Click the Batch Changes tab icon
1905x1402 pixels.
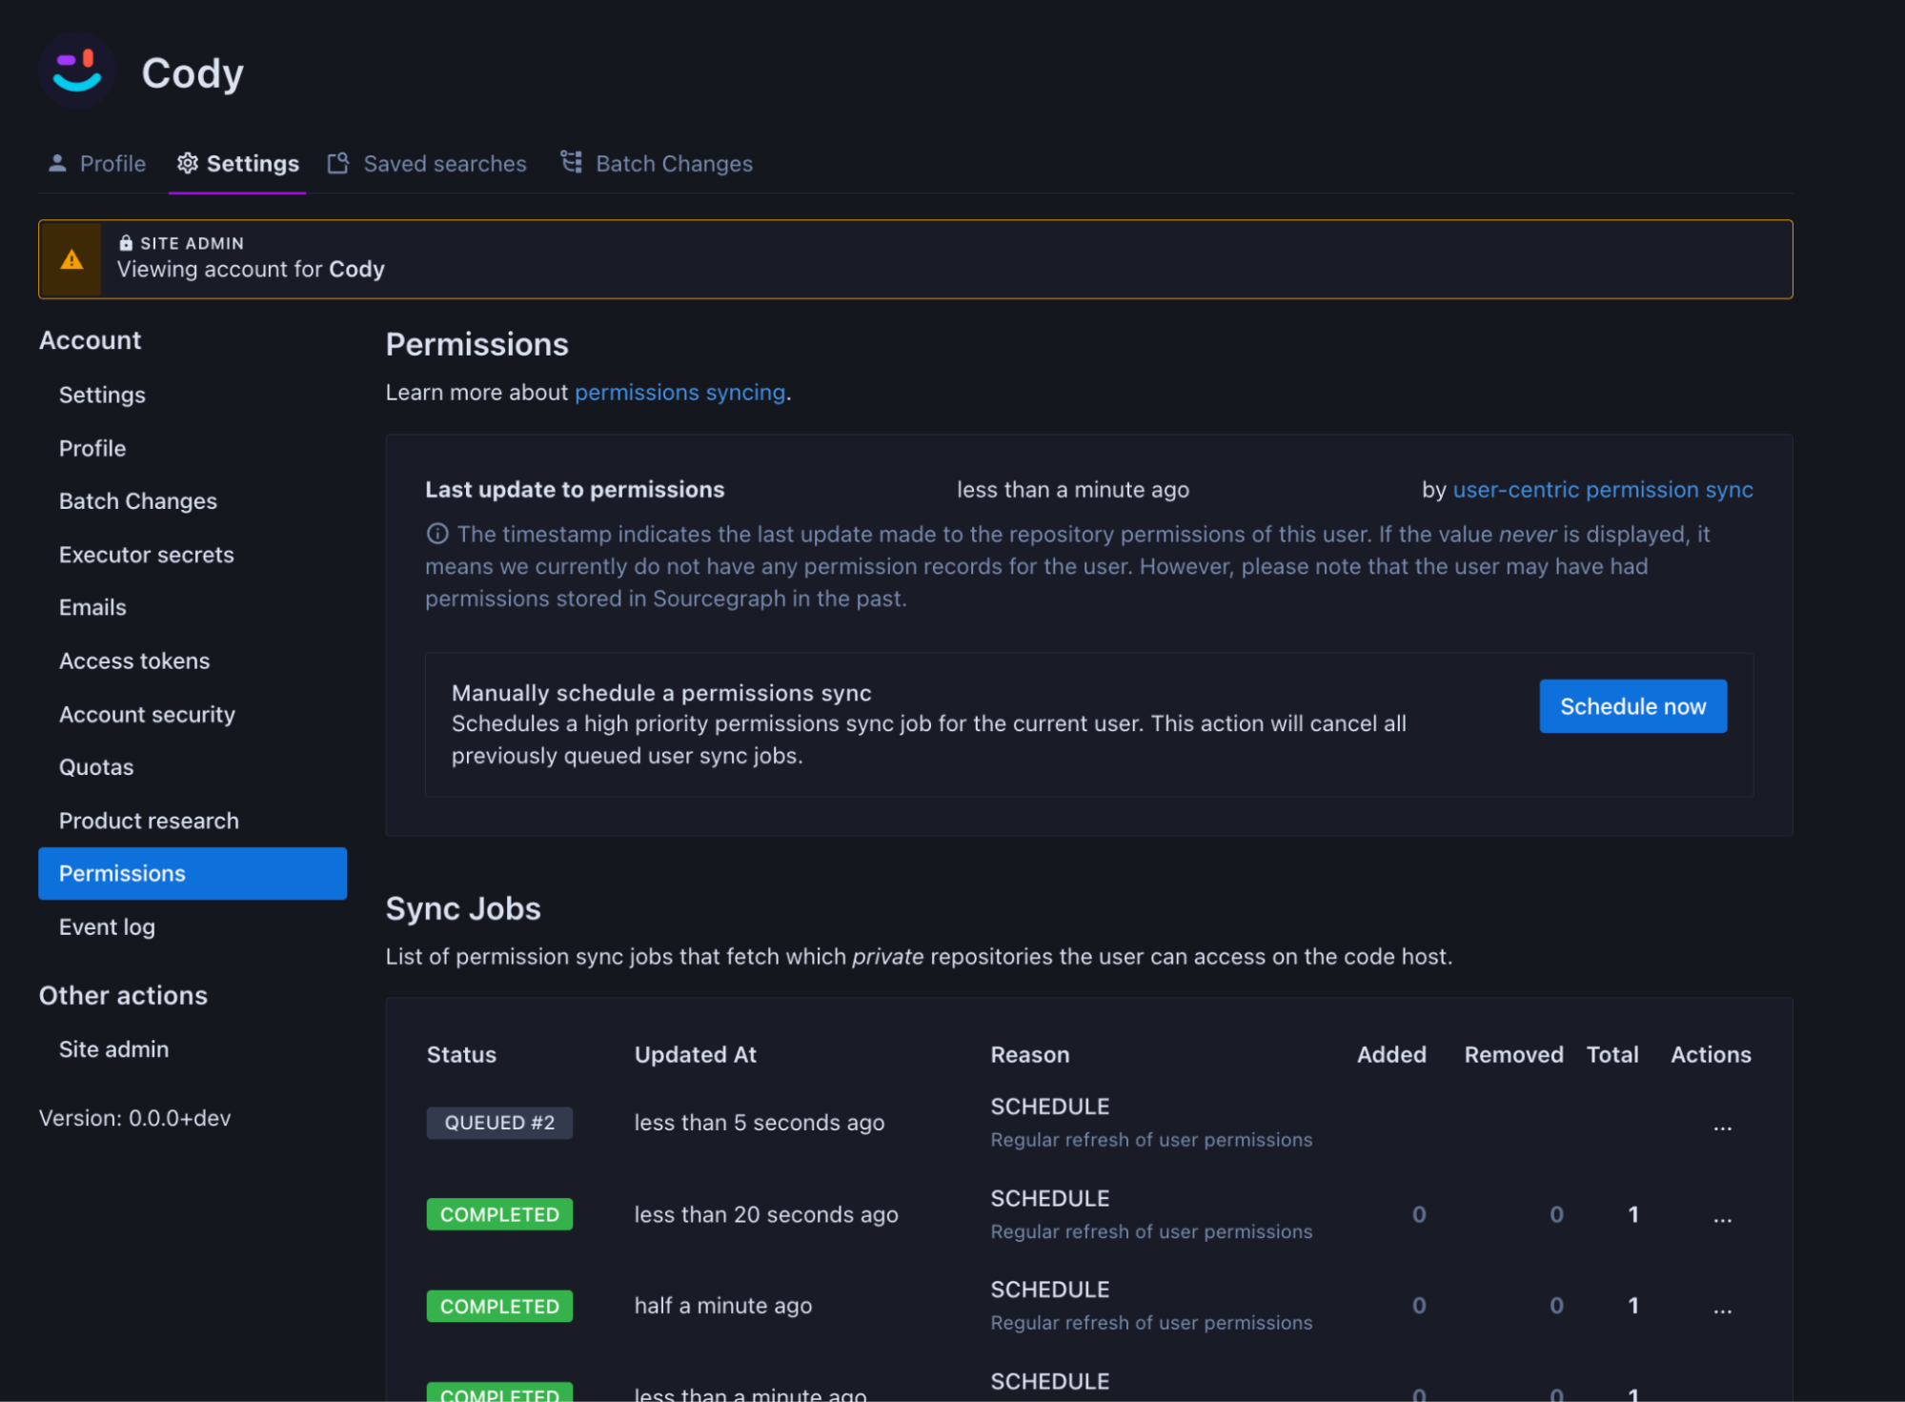pyautogui.click(x=571, y=162)
